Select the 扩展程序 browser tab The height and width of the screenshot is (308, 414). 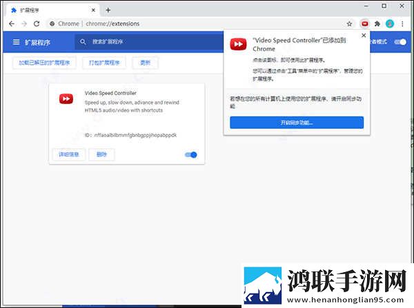(53, 10)
